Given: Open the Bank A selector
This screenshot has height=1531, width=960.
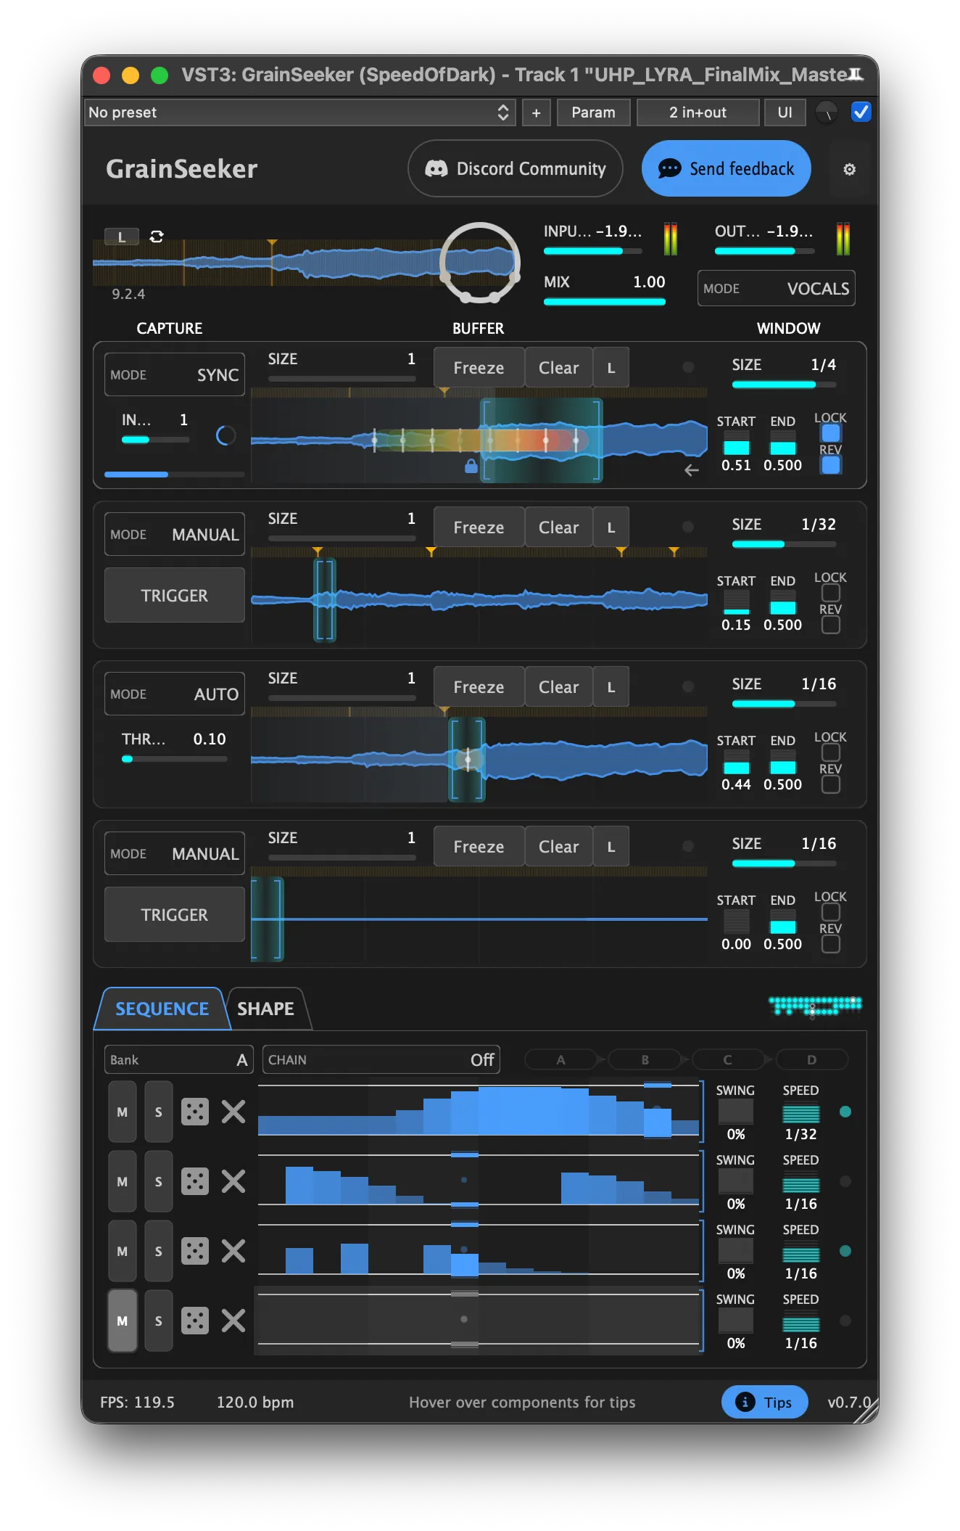Looking at the screenshot, I should (179, 1059).
